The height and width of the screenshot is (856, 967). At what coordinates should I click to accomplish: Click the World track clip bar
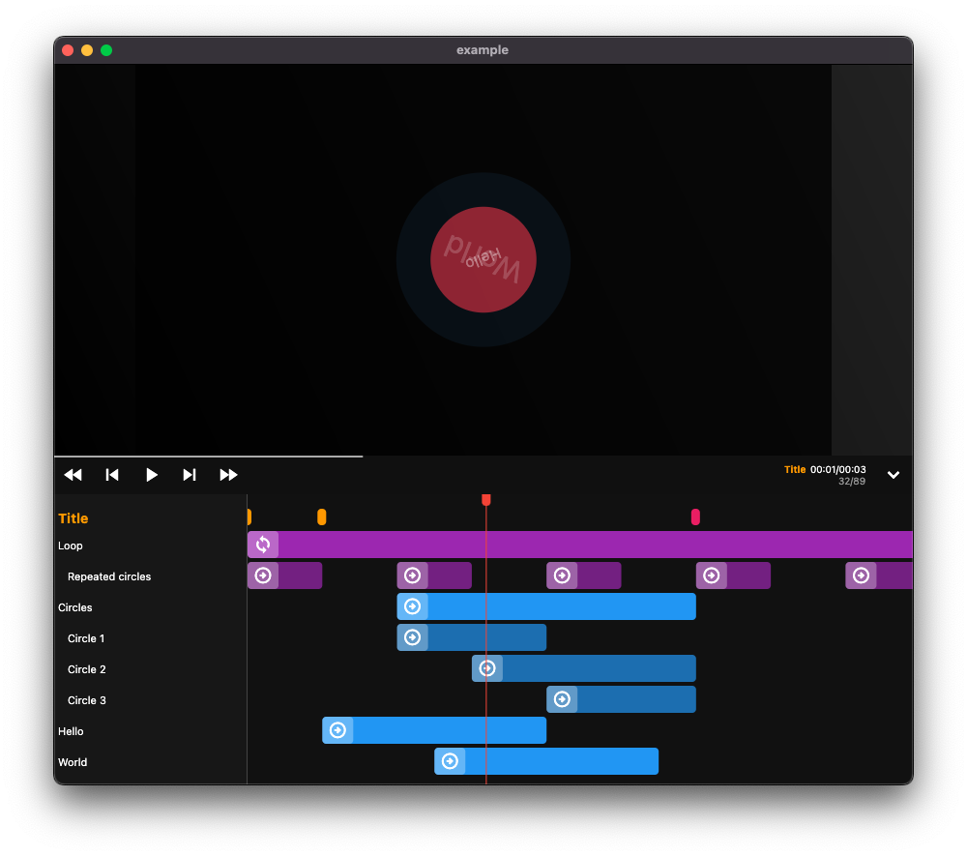[546, 761]
